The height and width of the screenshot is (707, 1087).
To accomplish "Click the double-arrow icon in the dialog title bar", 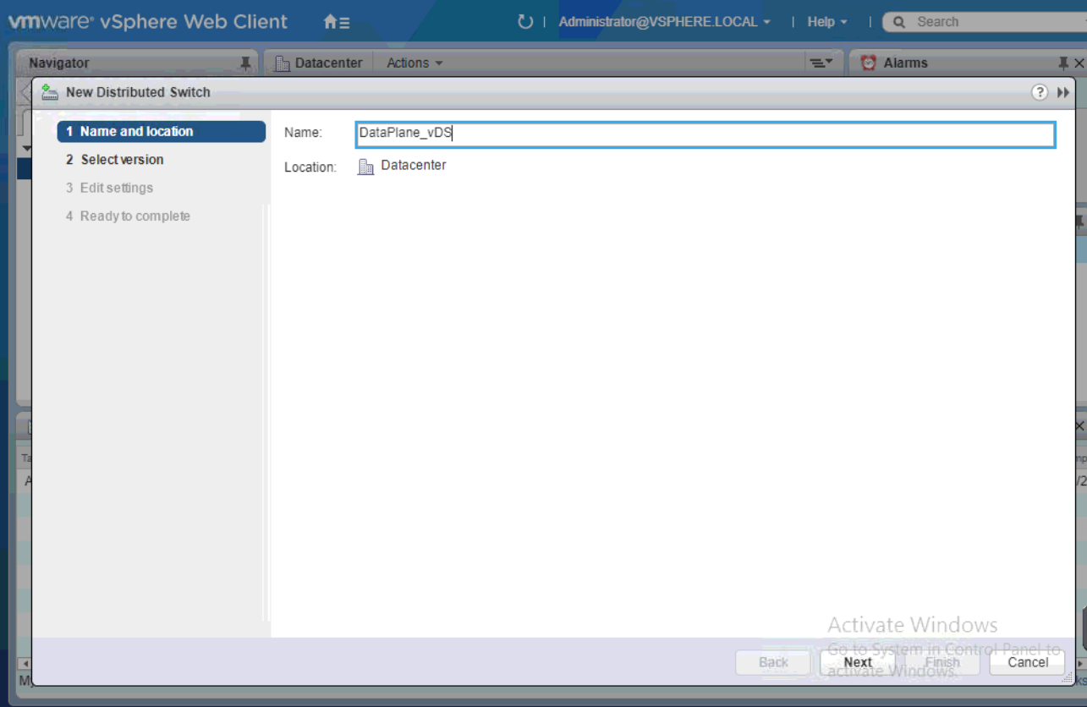I will coord(1063,92).
